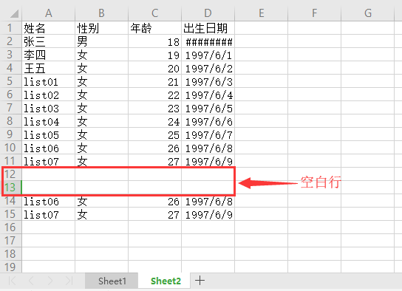Select the cell containing 男

click(101, 41)
